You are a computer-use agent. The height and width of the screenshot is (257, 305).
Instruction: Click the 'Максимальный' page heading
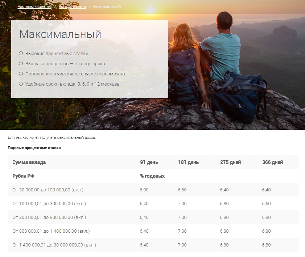pos(60,34)
